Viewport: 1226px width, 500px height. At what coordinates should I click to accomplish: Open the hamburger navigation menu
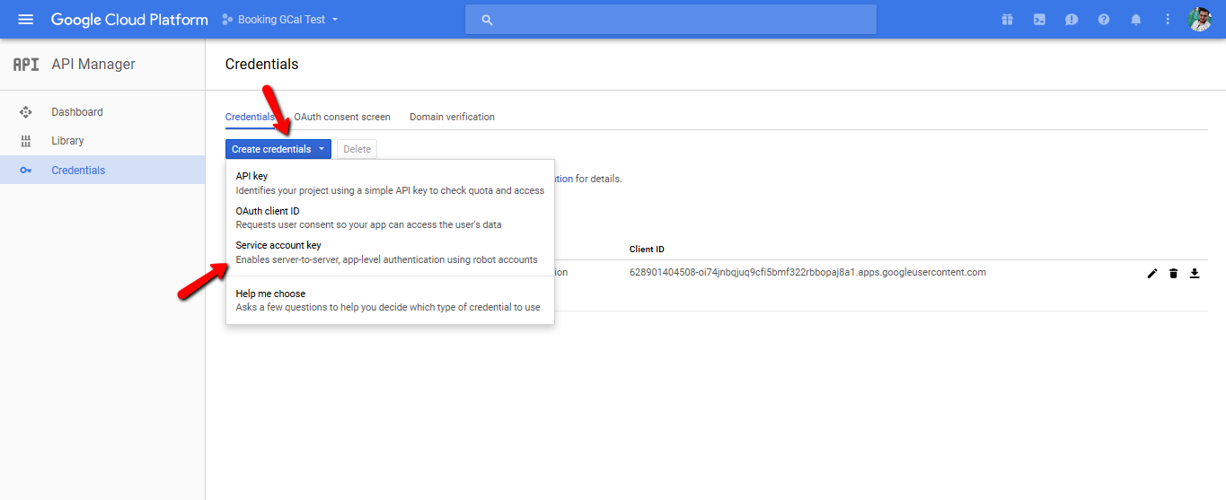25,19
